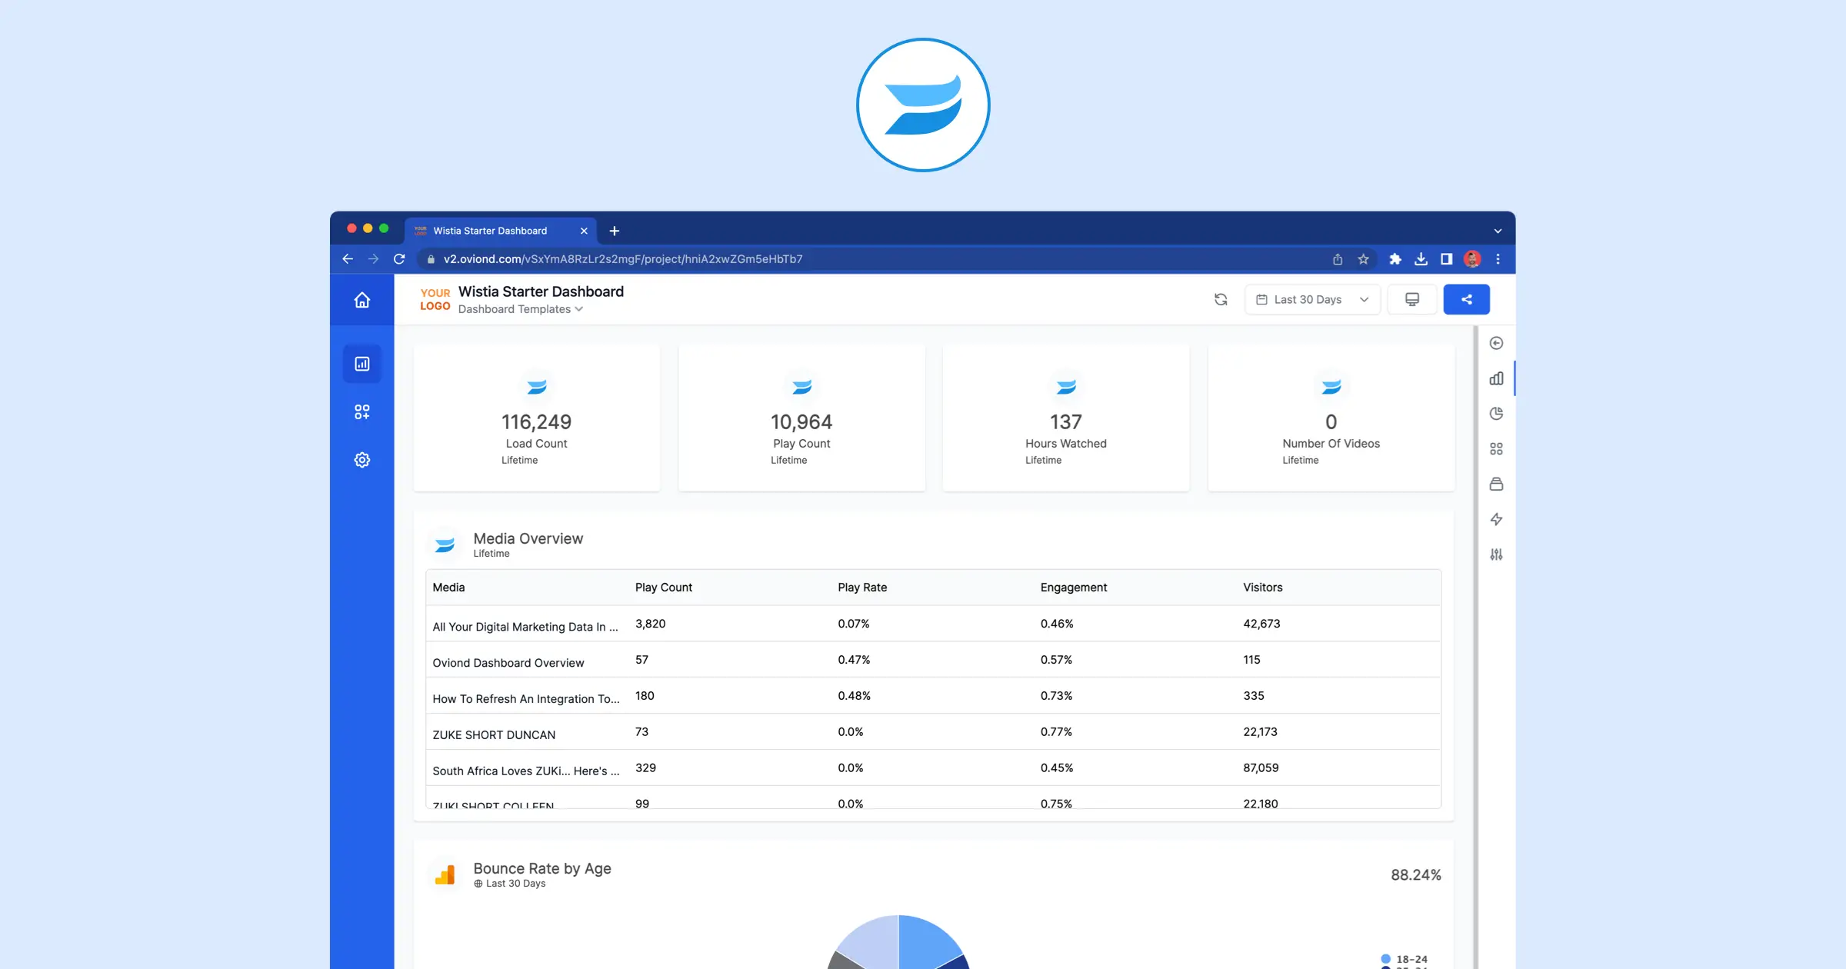The width and height of the screenshot is (1846, 969).
Task: Click the 88.24% bounce rate value
Action: 1415,875
